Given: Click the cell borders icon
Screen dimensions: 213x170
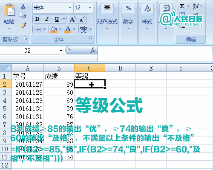Looking at the screenshot, I should click(x=37, y=29).
